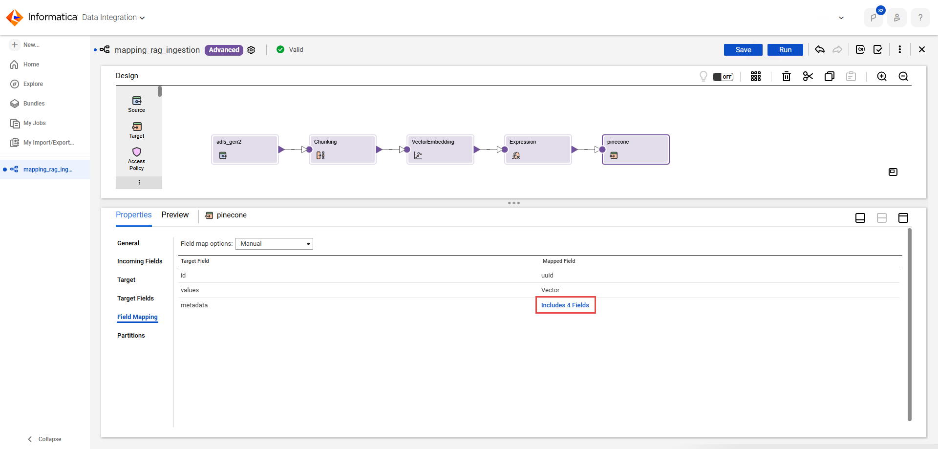Click the parameter panel icon beside redo
938x449 pixels.
860,49
